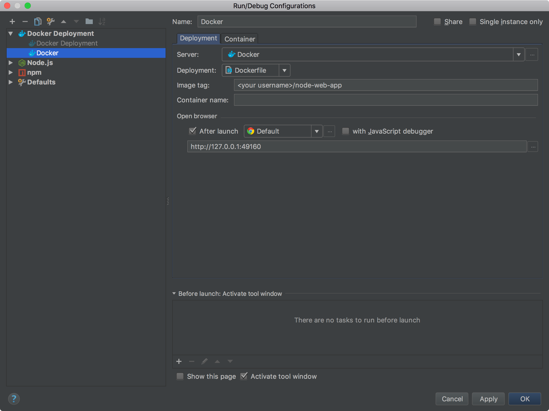This screenshot has height=411, width=549.
Task: Open browser list ellipsis button
Action: click(x=330, y=131)
